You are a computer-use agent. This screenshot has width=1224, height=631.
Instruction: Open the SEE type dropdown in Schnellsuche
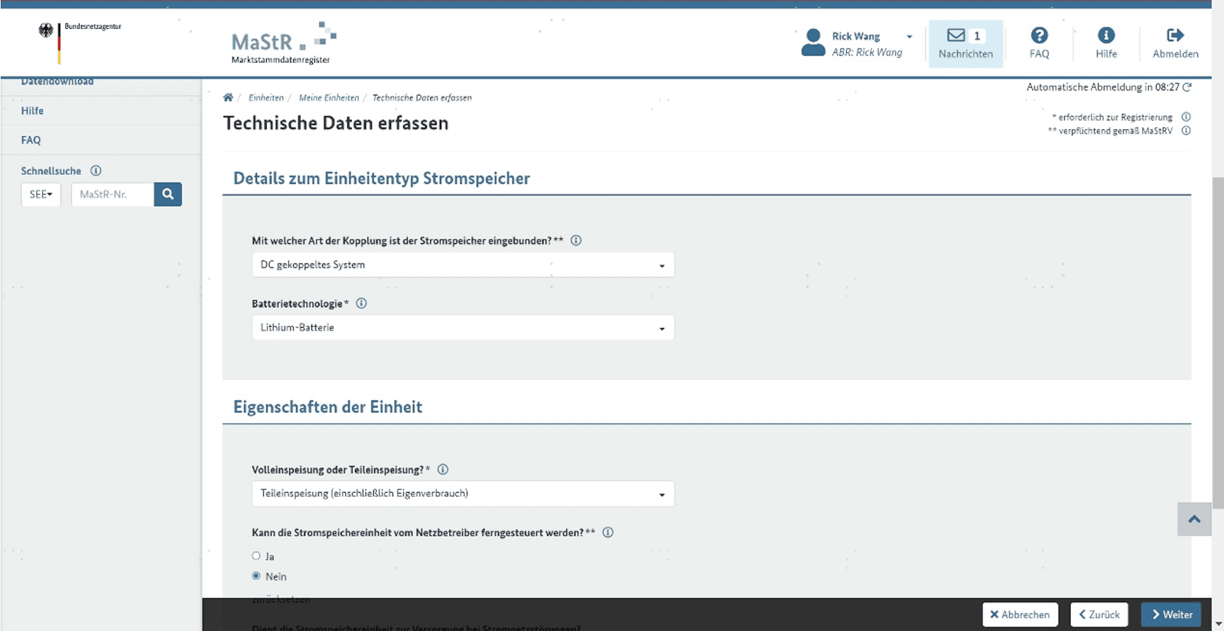tap(41, 194)
